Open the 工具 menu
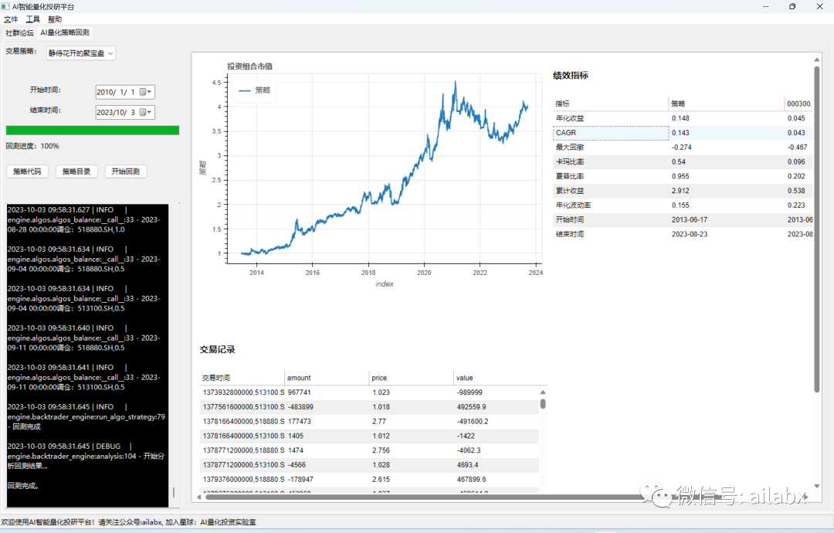Viewport: 834px width, 533px height. click(33, 19)
